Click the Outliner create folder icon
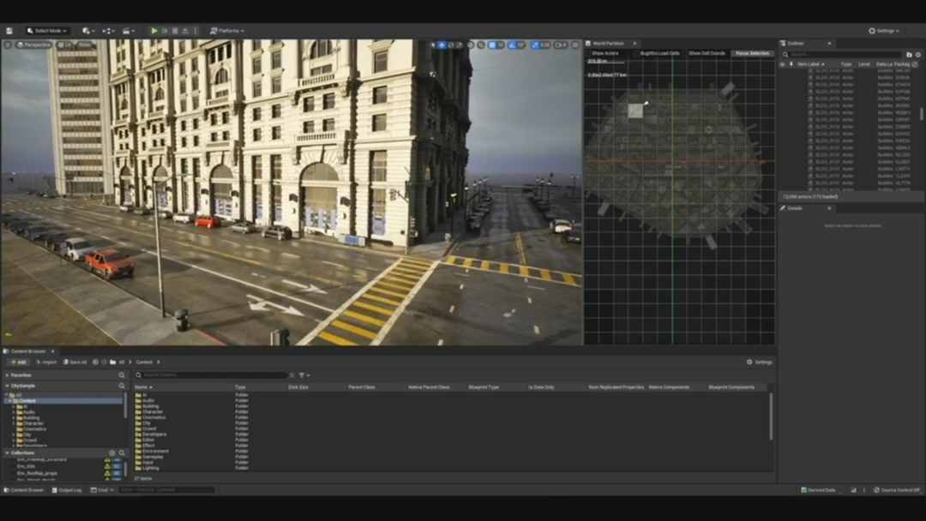The image size is (926, 521). [909, 54]
